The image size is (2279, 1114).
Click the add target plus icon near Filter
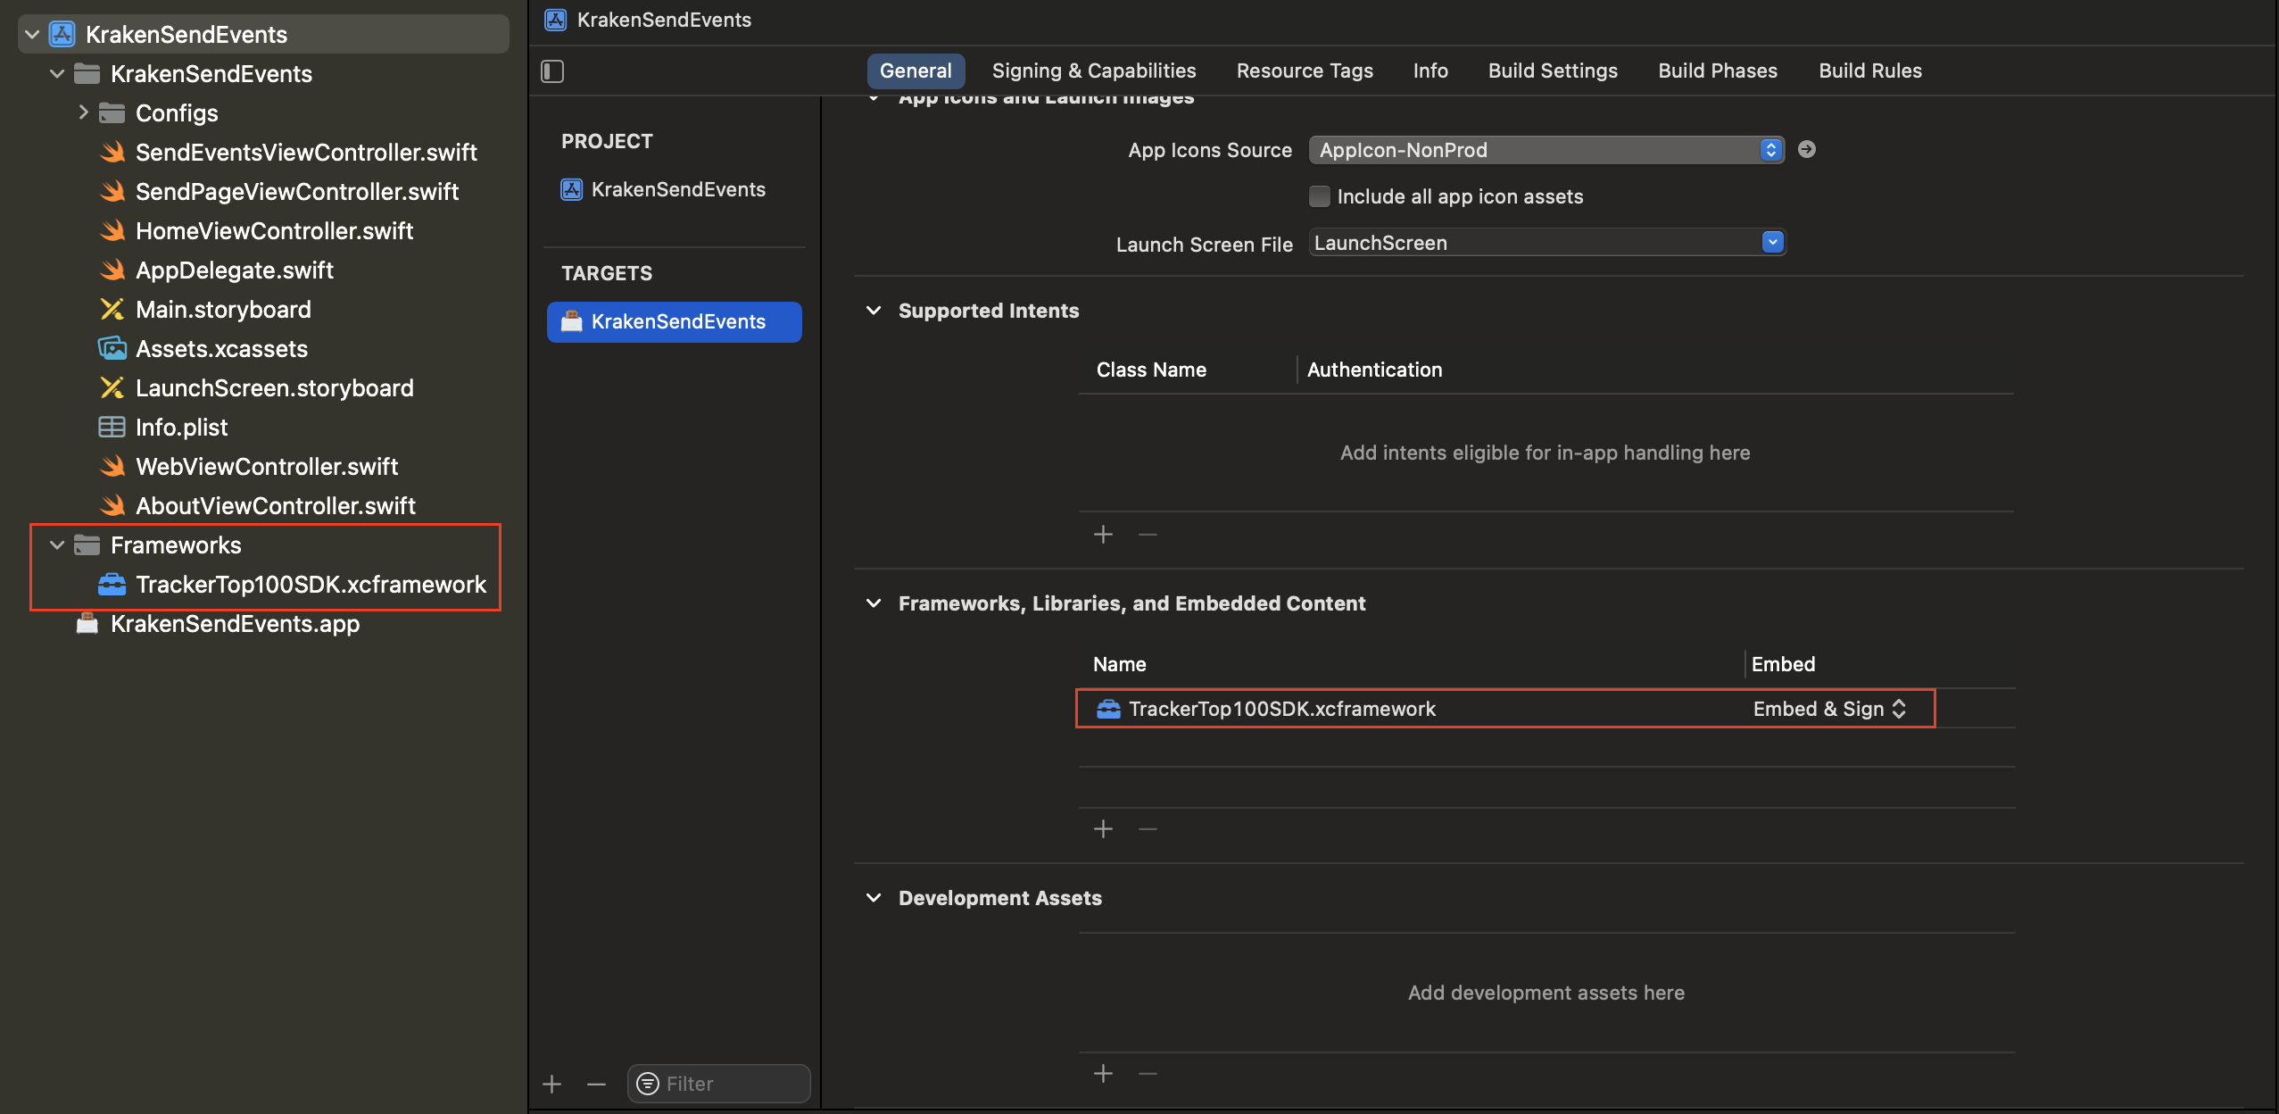point(552,1084)
